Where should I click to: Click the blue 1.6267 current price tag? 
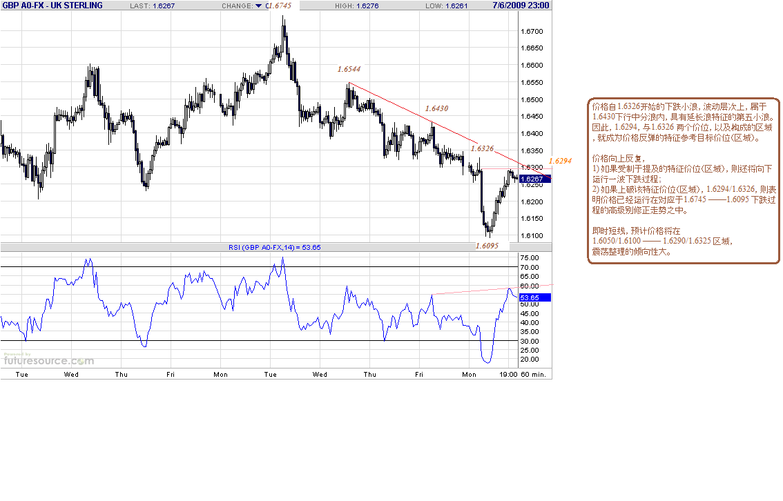(x=535, y=179)
